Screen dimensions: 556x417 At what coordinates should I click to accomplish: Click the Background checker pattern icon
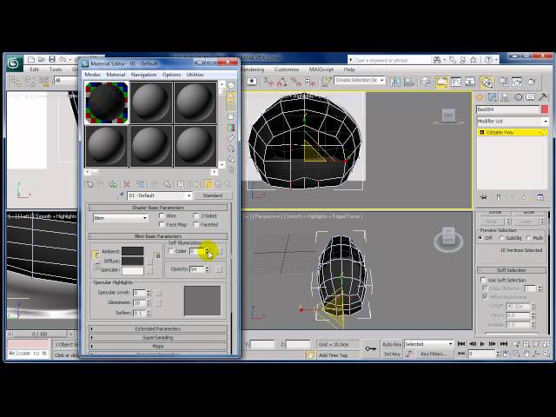pos(231,107)
